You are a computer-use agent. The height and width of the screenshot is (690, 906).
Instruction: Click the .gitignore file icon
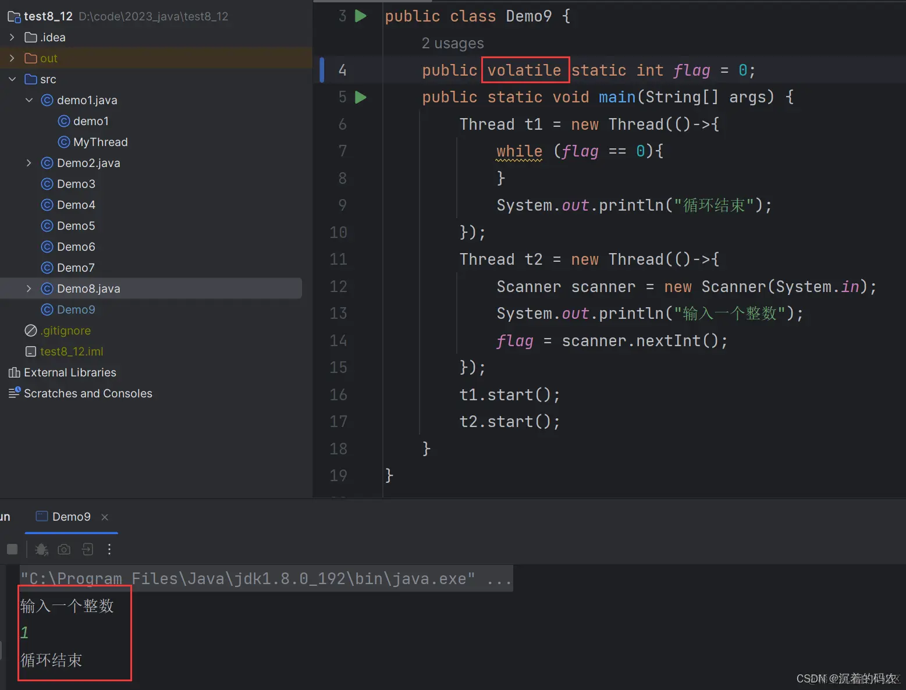pos(31,330)
